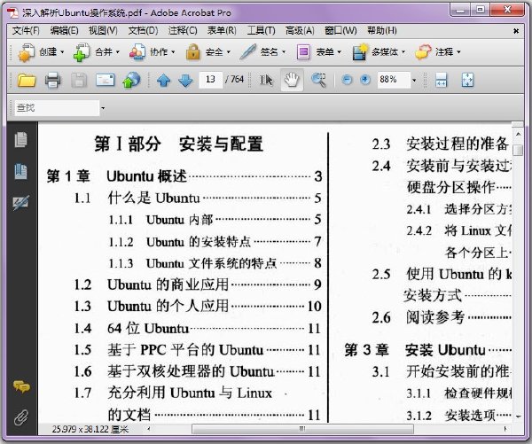Click the 安全 (Secure) padlock icon
This screenshot has height=444, width=532.
point(192,52)
